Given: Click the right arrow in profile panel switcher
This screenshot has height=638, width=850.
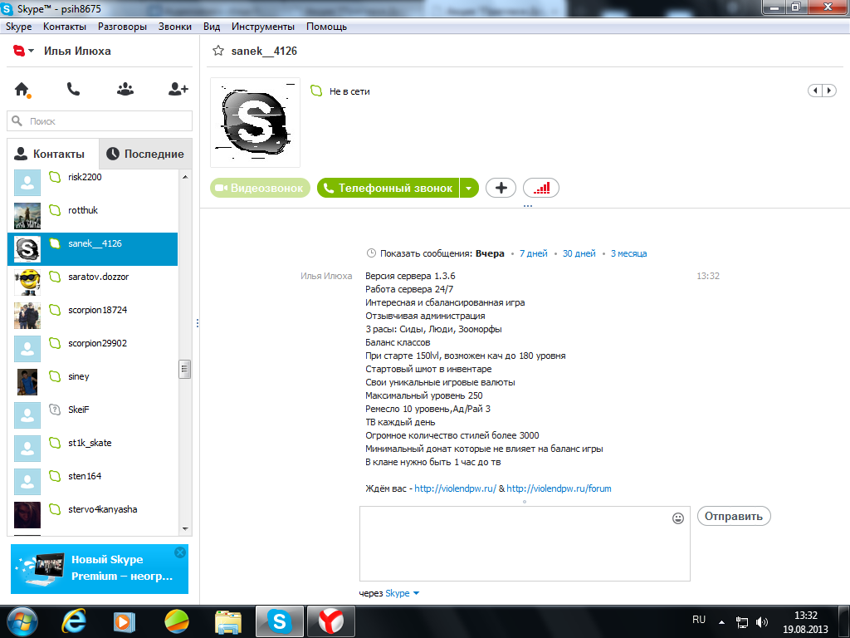Looking at the screenshot, I should click(x=829, y=91).
